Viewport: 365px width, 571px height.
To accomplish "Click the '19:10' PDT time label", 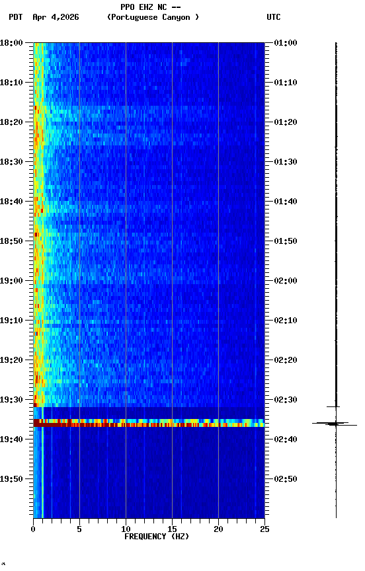I will coord(11,321).
